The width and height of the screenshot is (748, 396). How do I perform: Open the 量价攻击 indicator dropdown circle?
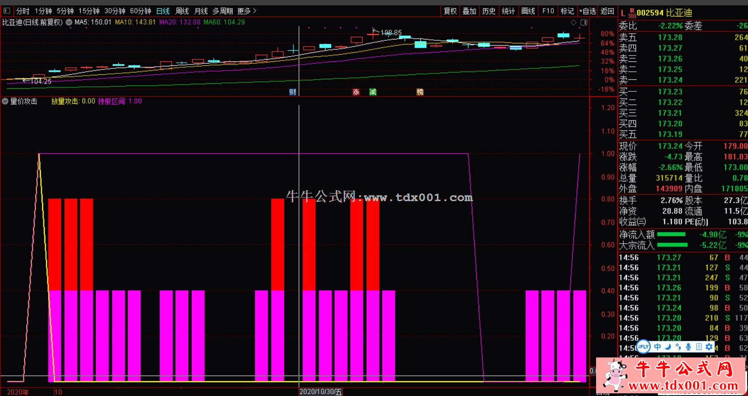(5, 101)
